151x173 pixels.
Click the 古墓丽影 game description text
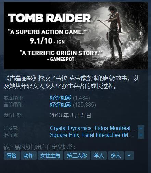[x=71, y=82]
